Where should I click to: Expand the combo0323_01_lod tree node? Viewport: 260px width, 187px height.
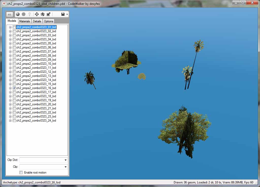coord(10,27)
